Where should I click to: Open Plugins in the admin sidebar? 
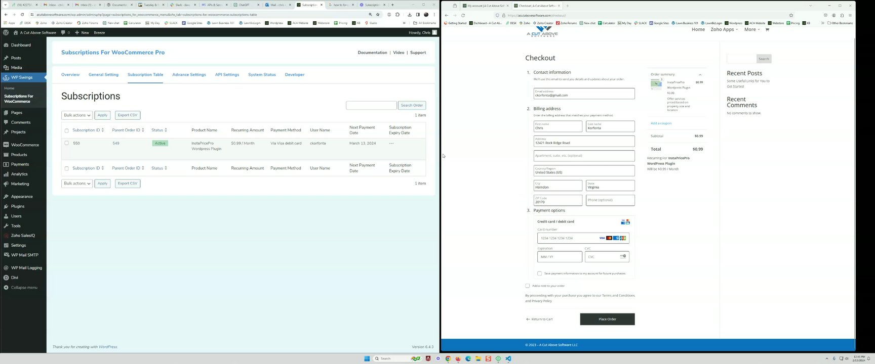[x=18, y=206]
